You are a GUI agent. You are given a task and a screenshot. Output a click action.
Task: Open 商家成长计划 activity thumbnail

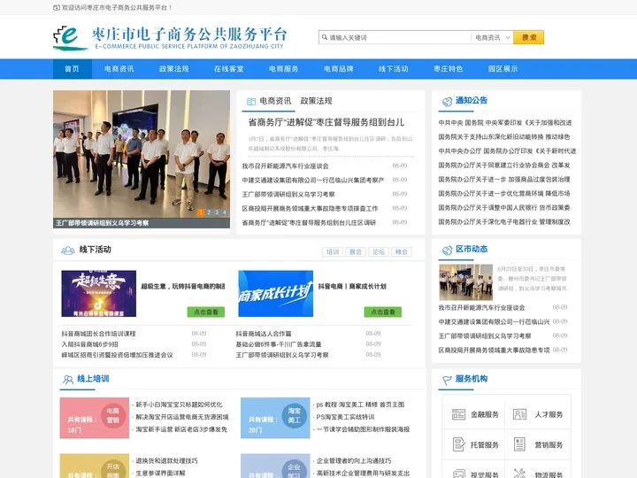pos(275,294)
